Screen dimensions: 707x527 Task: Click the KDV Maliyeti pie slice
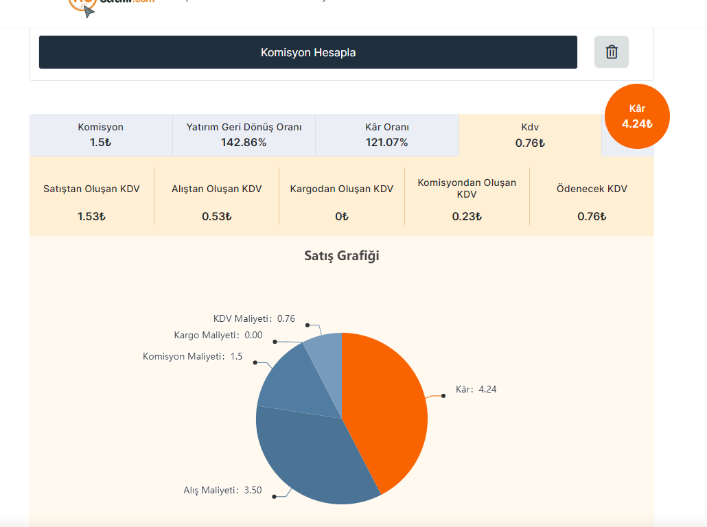click(327, 361)
